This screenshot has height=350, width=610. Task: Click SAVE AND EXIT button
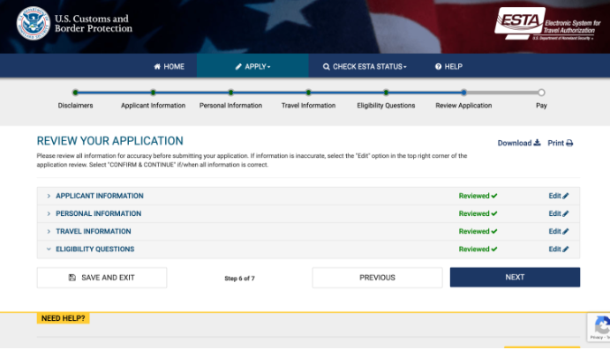coord(102,278)
